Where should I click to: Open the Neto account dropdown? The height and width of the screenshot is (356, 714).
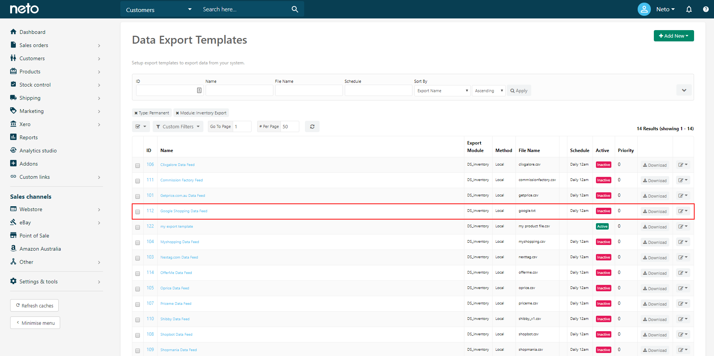(665, 9)
